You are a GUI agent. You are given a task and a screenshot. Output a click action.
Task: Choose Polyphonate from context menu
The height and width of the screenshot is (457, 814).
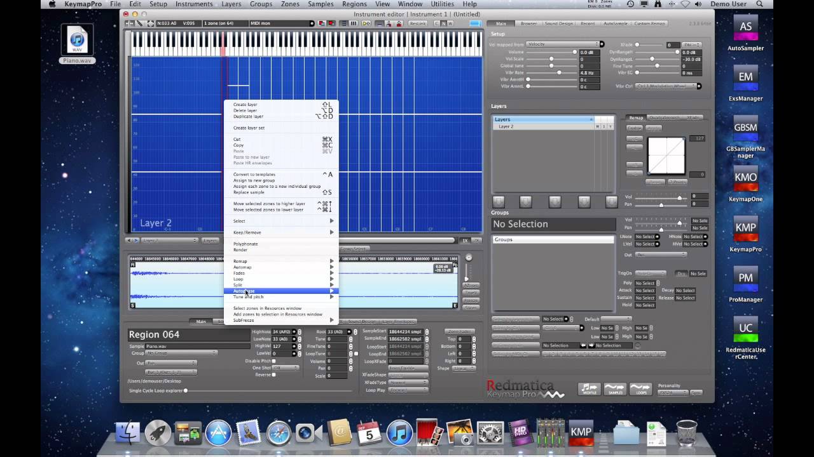[x=281, y=244]
